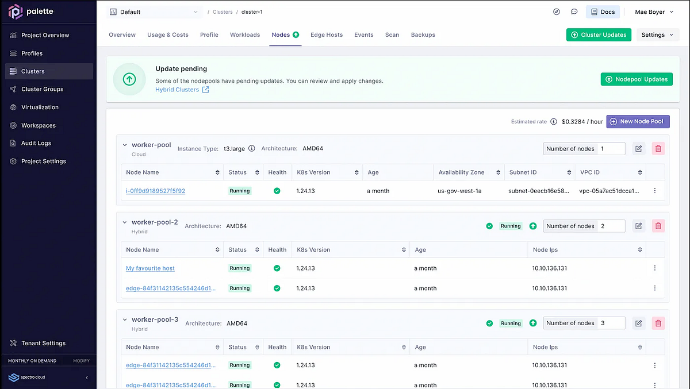The height and width of the screenshot is (389, 690).
Task: Open three-dot menu for My favourite host
Action: pyautogui.click(x=655, y=268)
